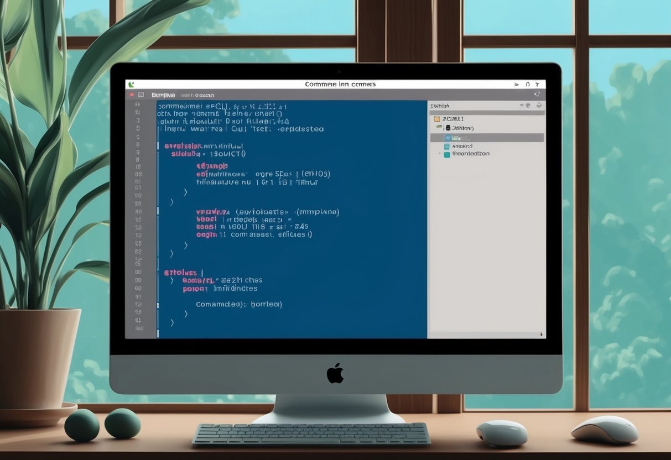This screenshot has width=671, height=460.
Task: Click the gray square toggle next to the red dot
Action: pos(141,94)
